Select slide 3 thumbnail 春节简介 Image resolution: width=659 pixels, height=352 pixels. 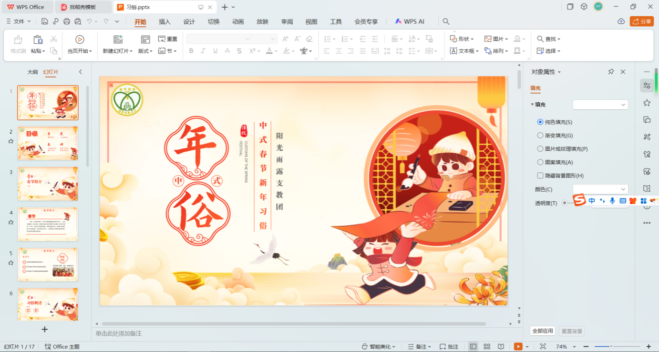[x=48, y=184]
